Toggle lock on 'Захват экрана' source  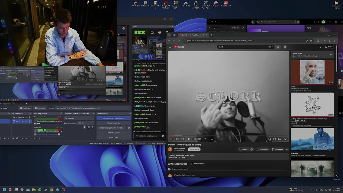(x=29, y=121)
